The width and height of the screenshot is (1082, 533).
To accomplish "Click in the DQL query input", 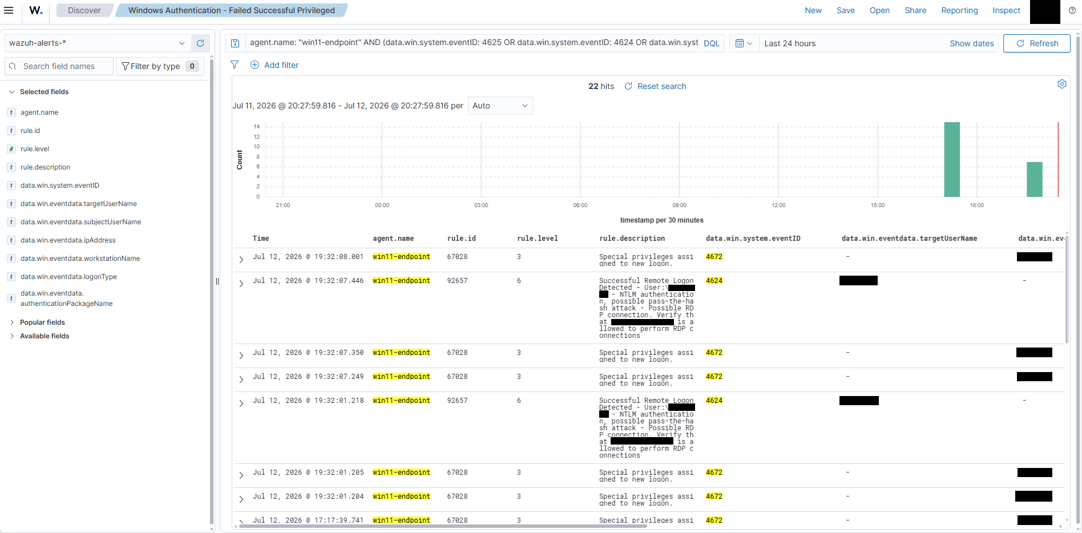I will click(474, 43).
